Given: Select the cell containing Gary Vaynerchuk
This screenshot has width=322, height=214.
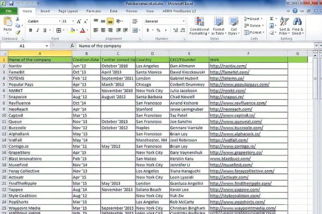Looking at the screenshot, I should click(189, 152).
